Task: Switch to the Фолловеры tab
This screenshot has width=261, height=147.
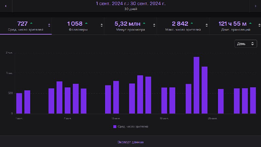Action: [78, 26]
